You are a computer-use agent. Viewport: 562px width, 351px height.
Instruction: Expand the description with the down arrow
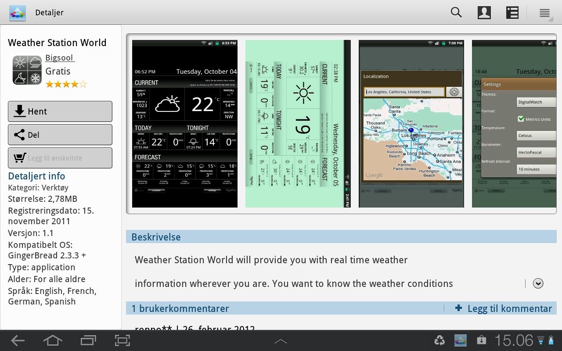538,283
